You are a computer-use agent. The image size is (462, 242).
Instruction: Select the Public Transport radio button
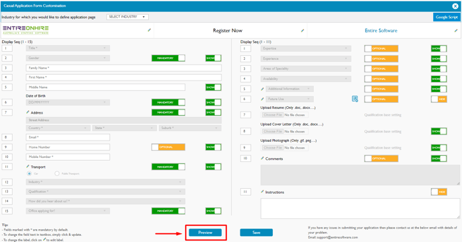[x=57, y=173]
